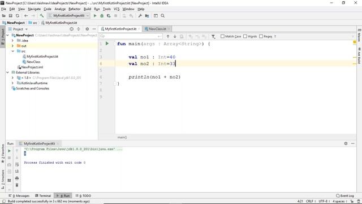
Task: Toggle soft-wrap in Run console
Action: 17,164
